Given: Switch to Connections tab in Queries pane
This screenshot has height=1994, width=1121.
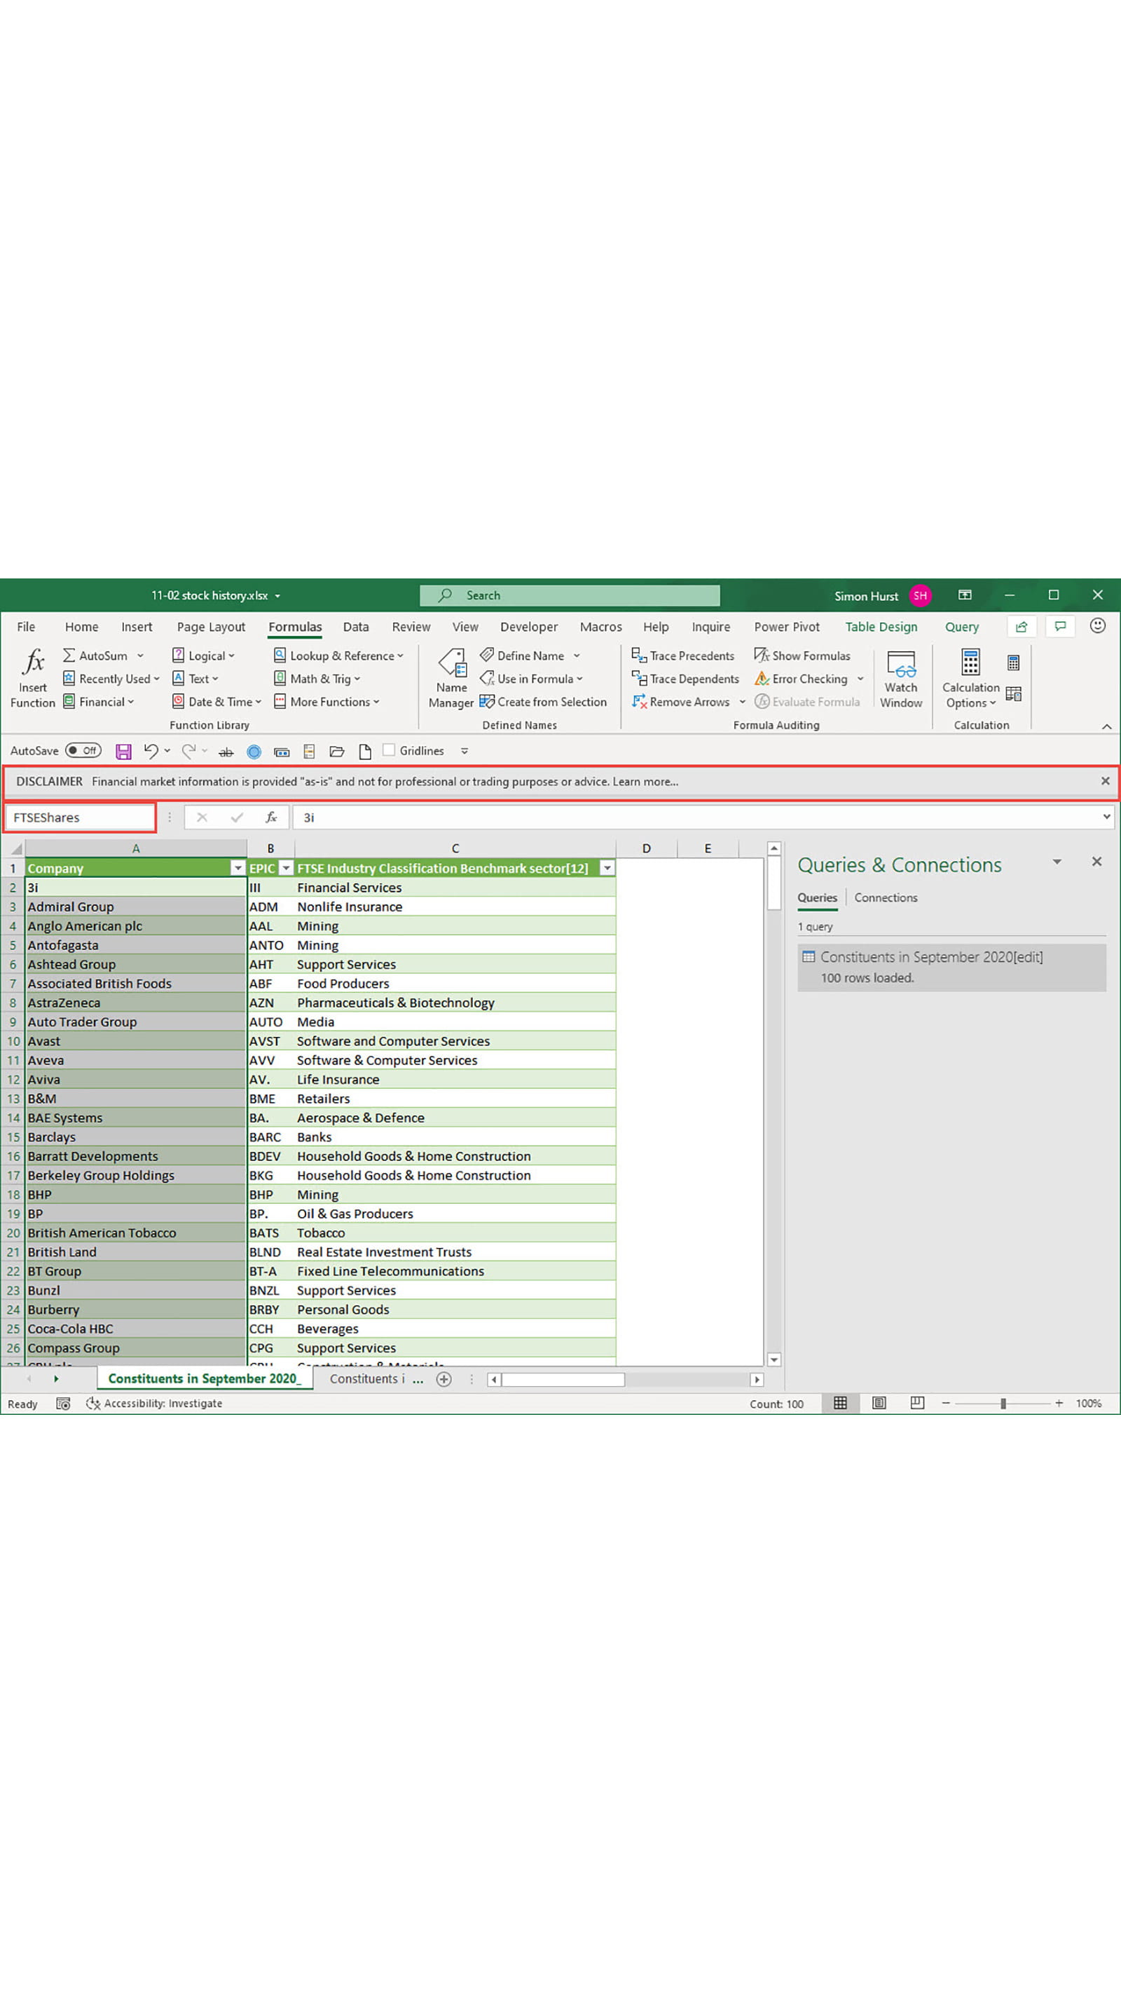Looking at the screenshot, I should click(x=886, y=898).
